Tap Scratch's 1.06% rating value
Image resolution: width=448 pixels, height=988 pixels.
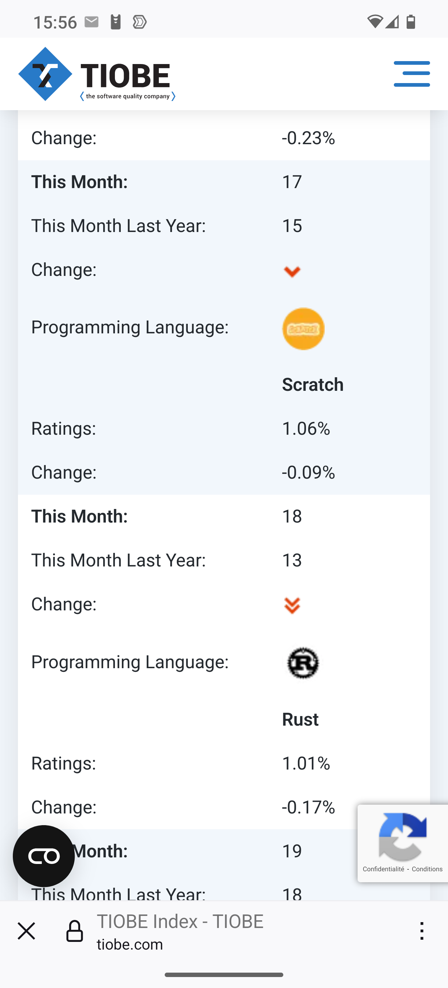(306, 428)
